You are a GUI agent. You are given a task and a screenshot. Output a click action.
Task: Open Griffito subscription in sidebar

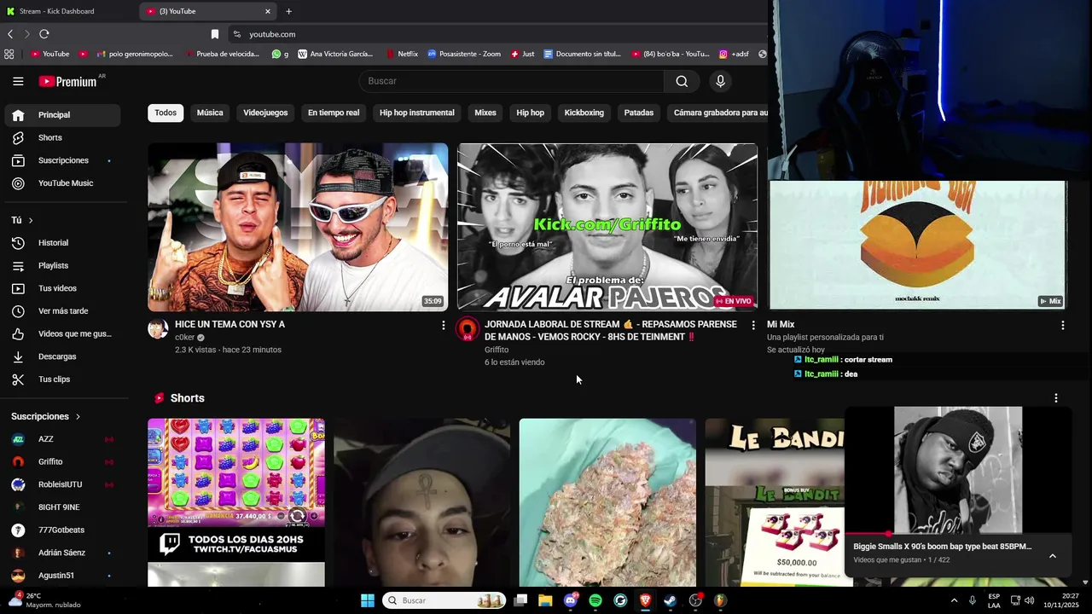point(62,461)
